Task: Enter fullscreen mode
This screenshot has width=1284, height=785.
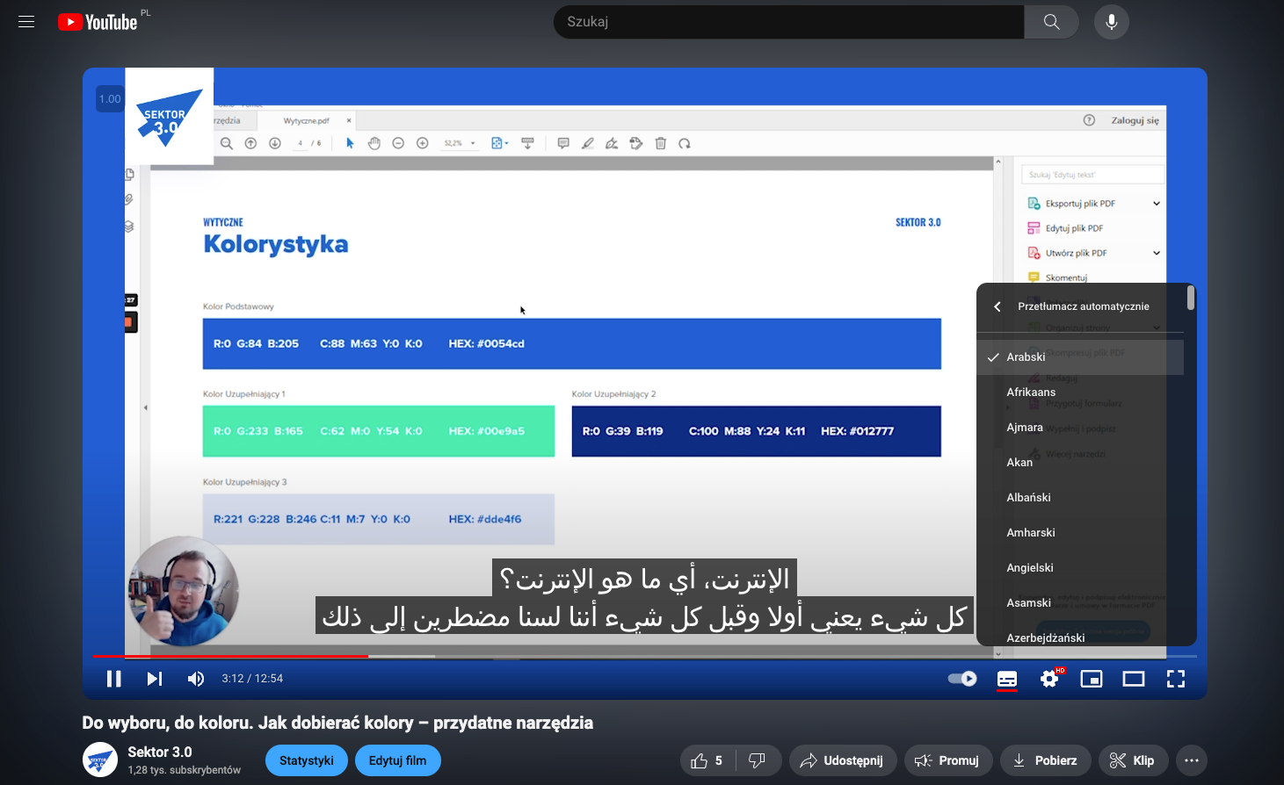Action: pyautogui.click(x=1176, y=679)
